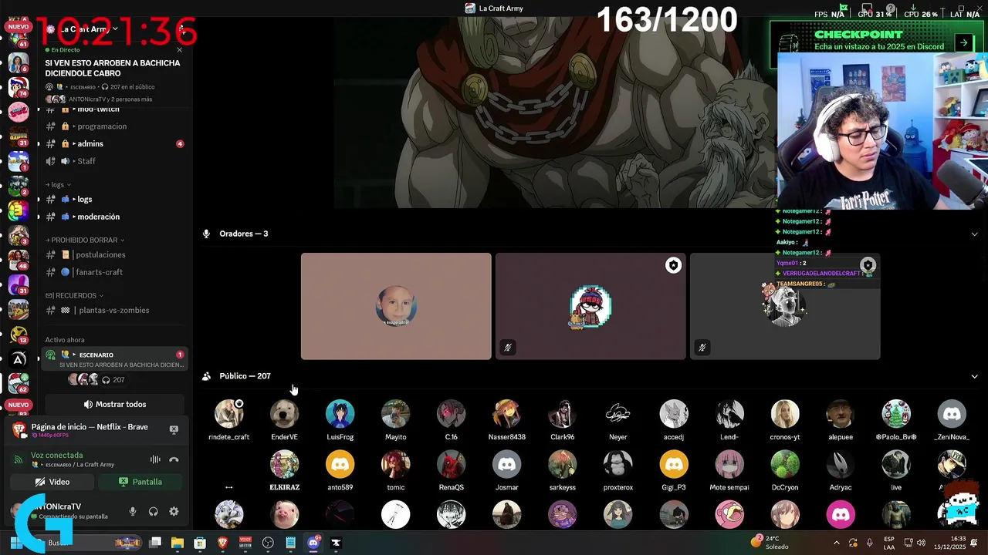The height and width of the screenshot is (555, 988).
Task: Open the programacion channel
Action: click(x=114, y=126)
